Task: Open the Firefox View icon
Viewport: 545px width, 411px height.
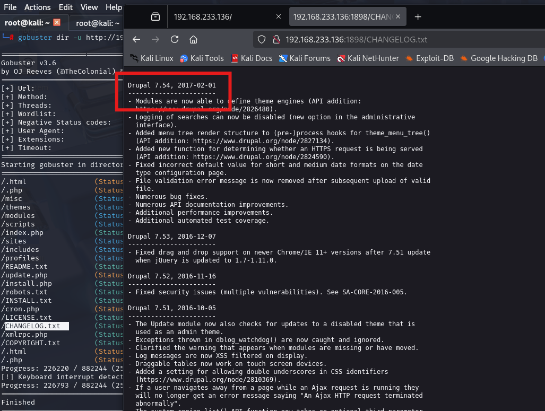Action: point(155,16)
